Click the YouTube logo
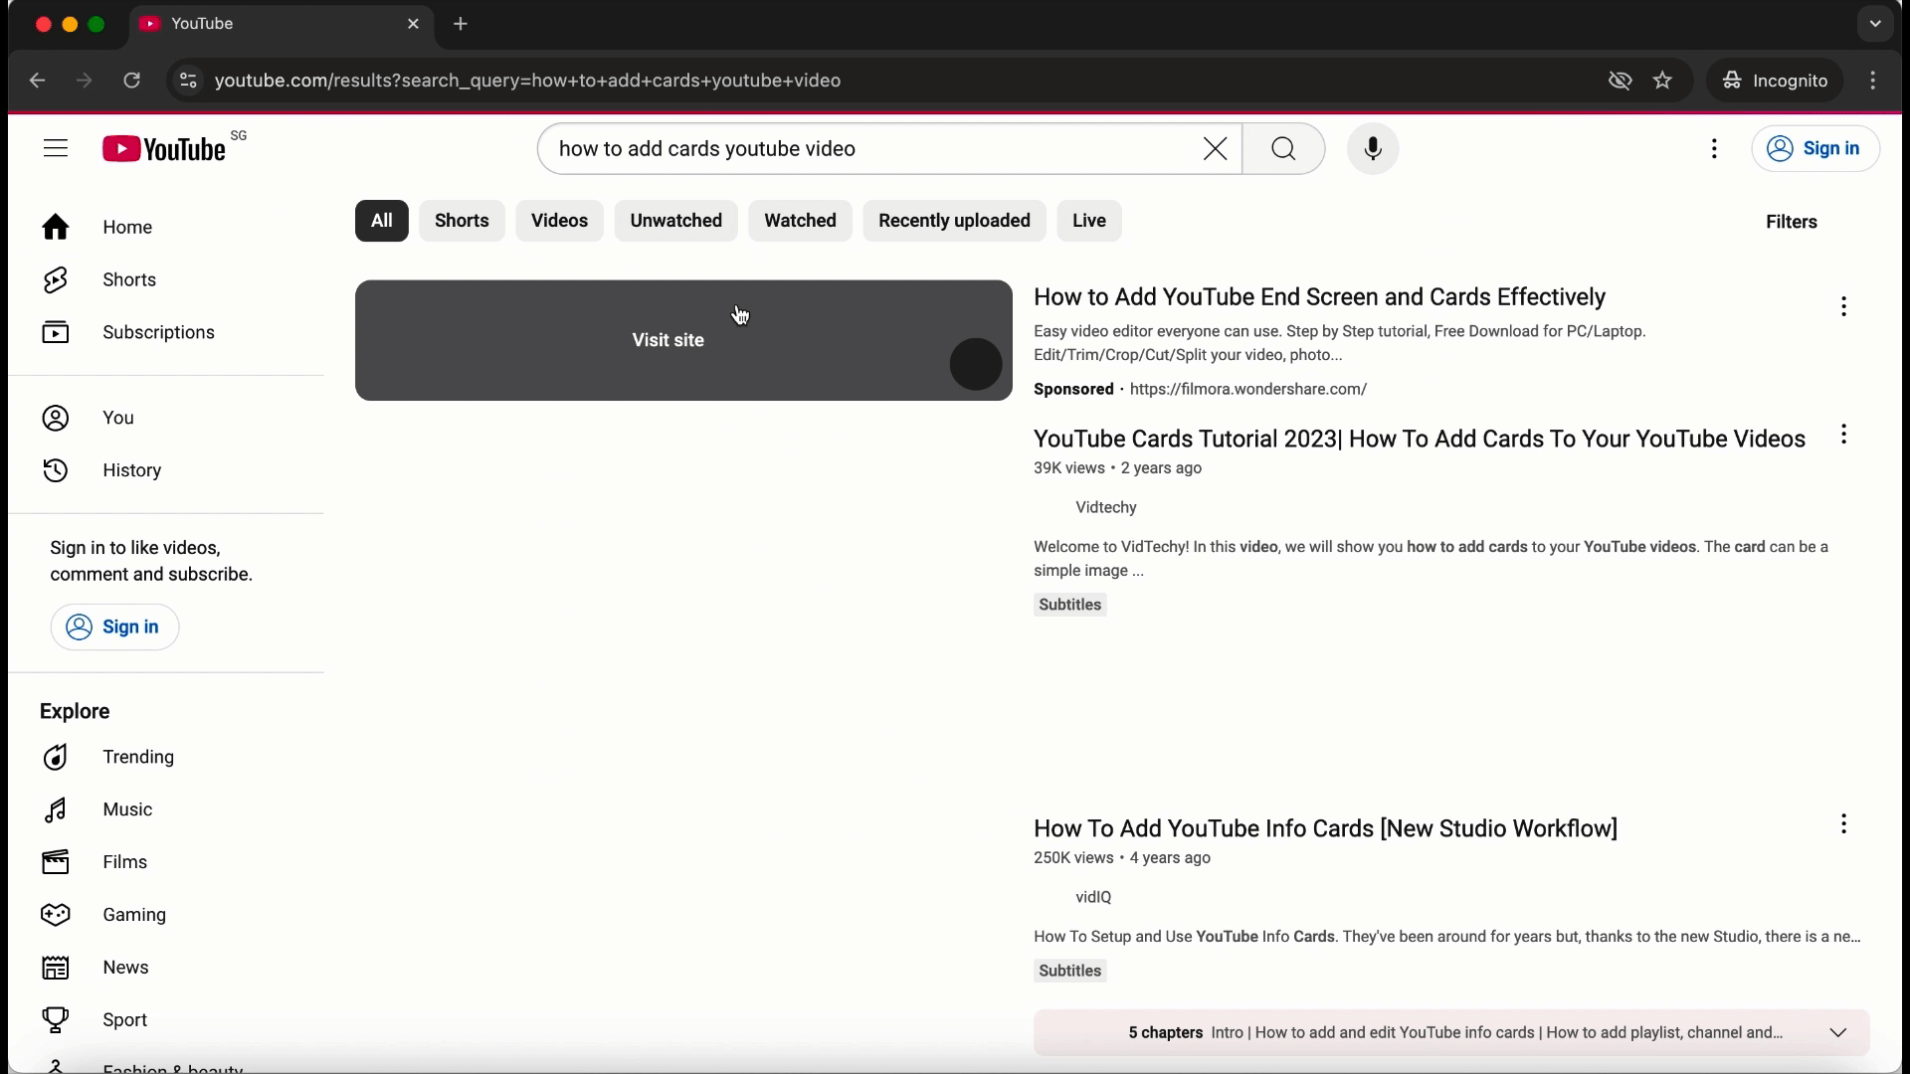Viewport: 1910px width, 1074px height. pyautogui.click(x=165, y=149)
